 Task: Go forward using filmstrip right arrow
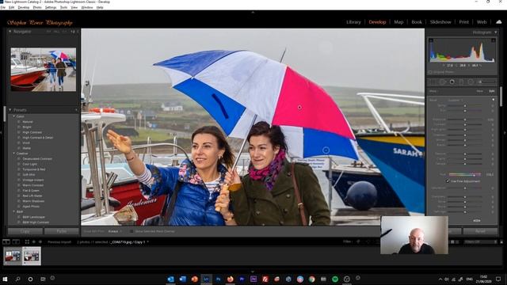pyautogui.click(x=40, y=241)
